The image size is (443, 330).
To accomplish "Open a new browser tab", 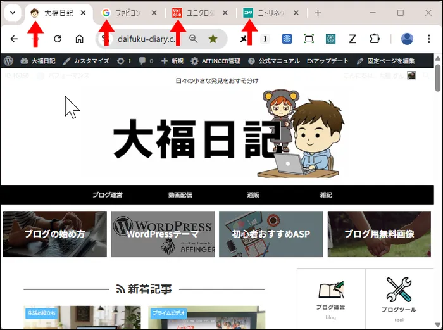I will [x=318, y=13].
